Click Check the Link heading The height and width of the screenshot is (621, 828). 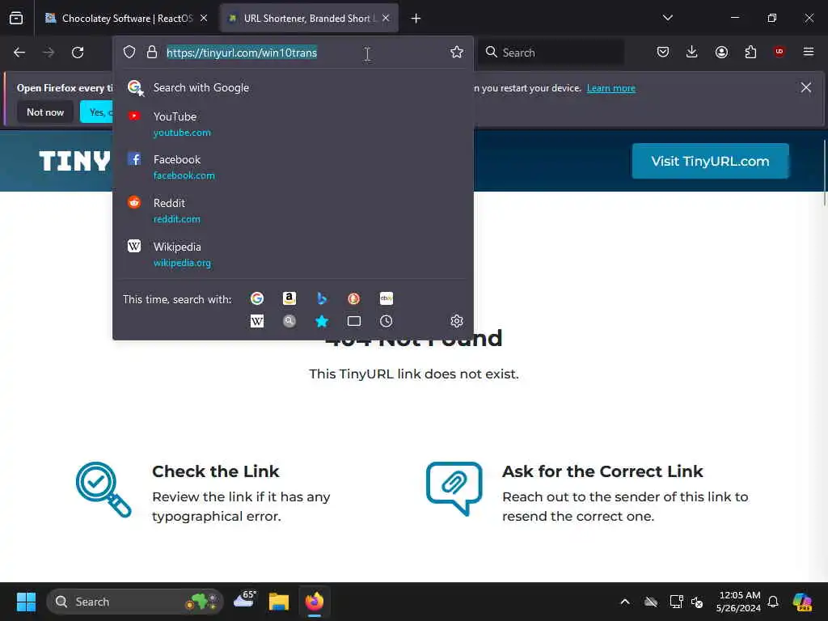coord(215,471)
